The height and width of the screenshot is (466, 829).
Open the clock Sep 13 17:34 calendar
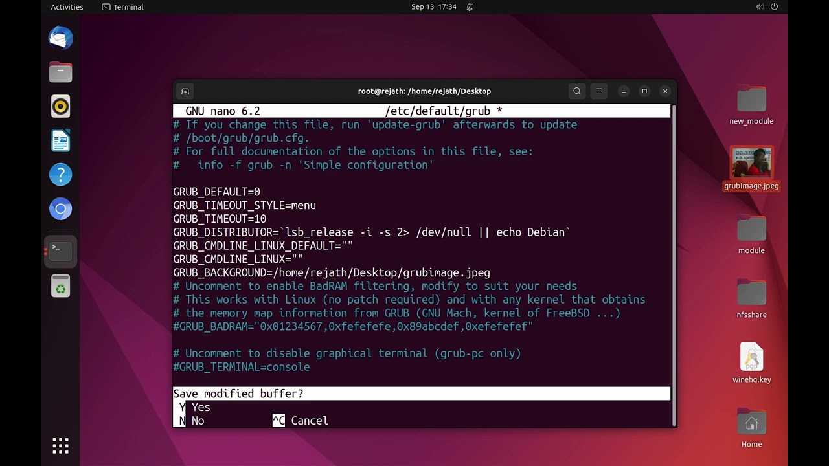tap(434, 7)
